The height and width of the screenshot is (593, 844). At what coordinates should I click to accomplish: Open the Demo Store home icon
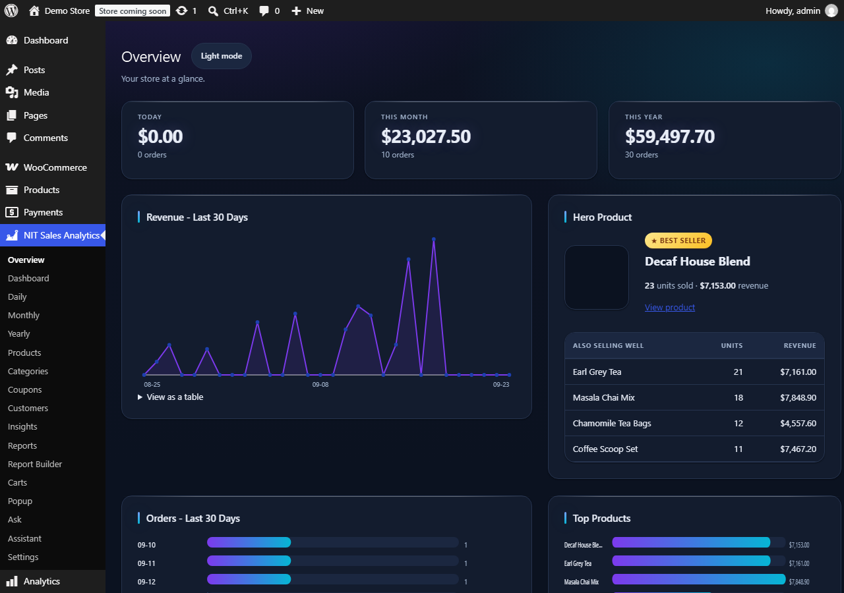[x=34, y=11]
